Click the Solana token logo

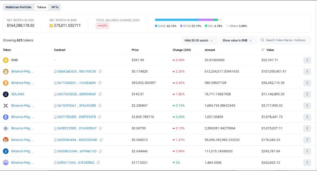(x=6, y=94)
